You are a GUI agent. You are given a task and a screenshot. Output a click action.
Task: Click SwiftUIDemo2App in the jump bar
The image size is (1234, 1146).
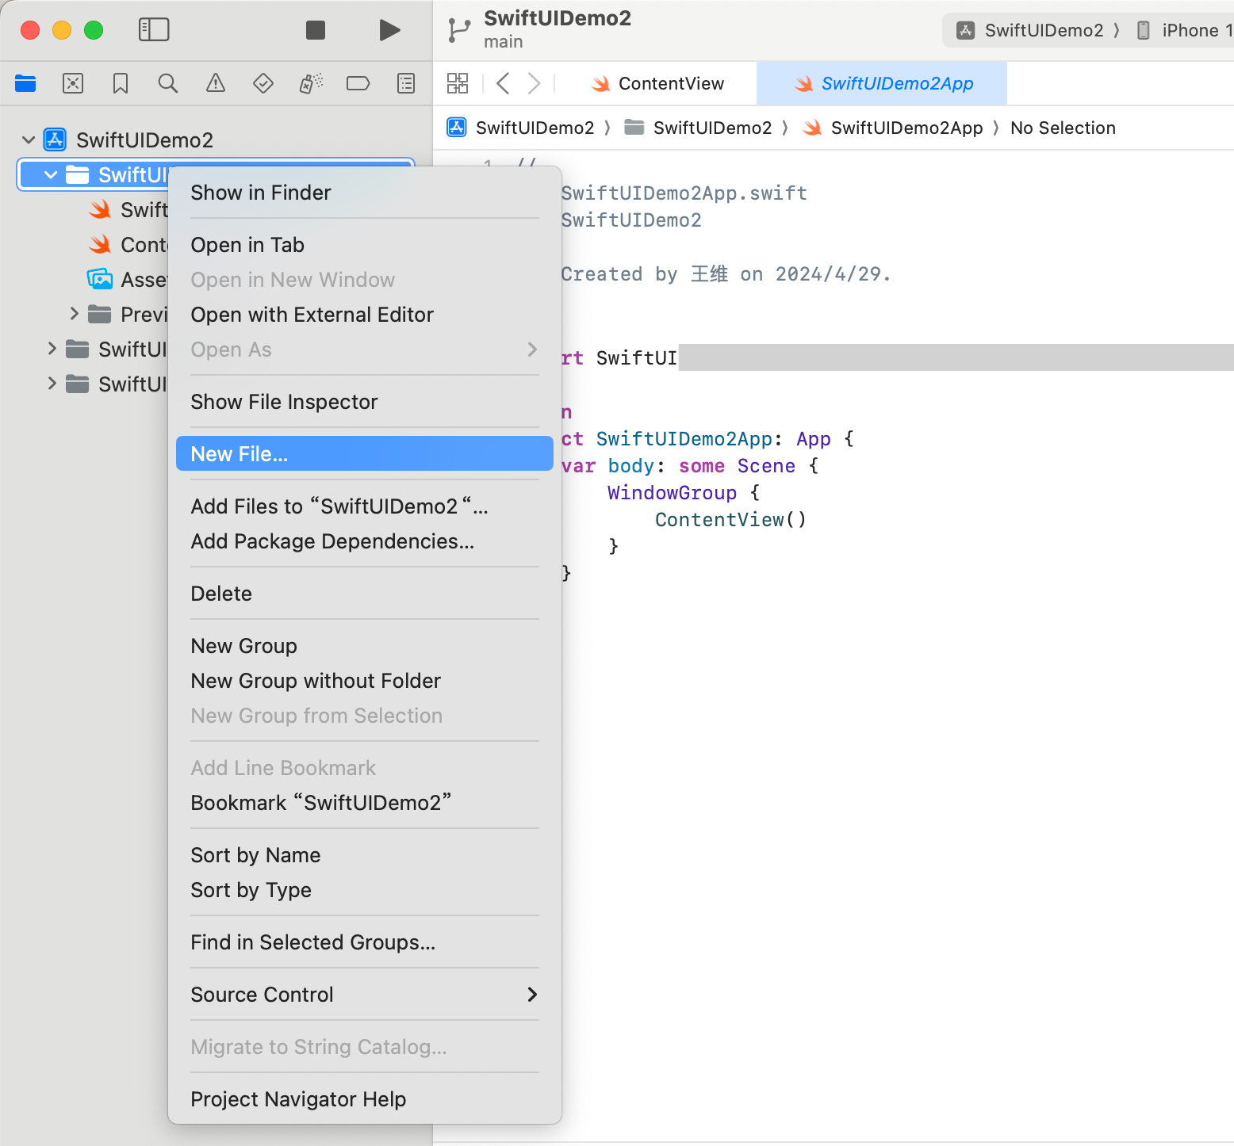[893, 128]
